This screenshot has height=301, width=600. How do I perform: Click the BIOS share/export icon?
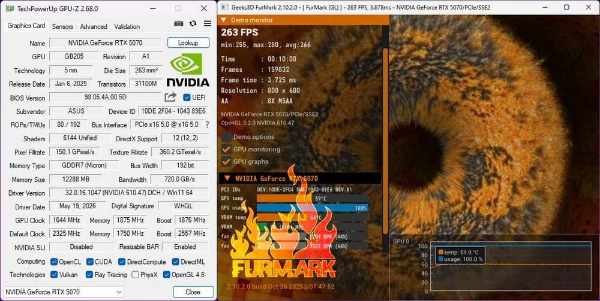(170, 97)
